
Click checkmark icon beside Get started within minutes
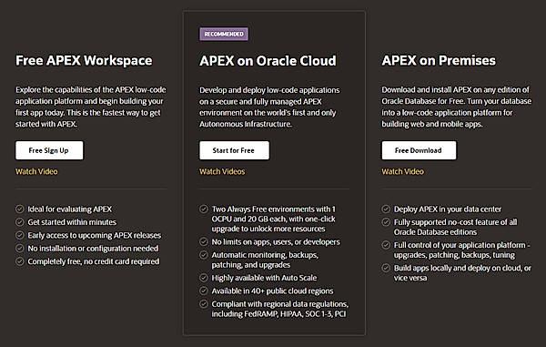tap(20, 222)
